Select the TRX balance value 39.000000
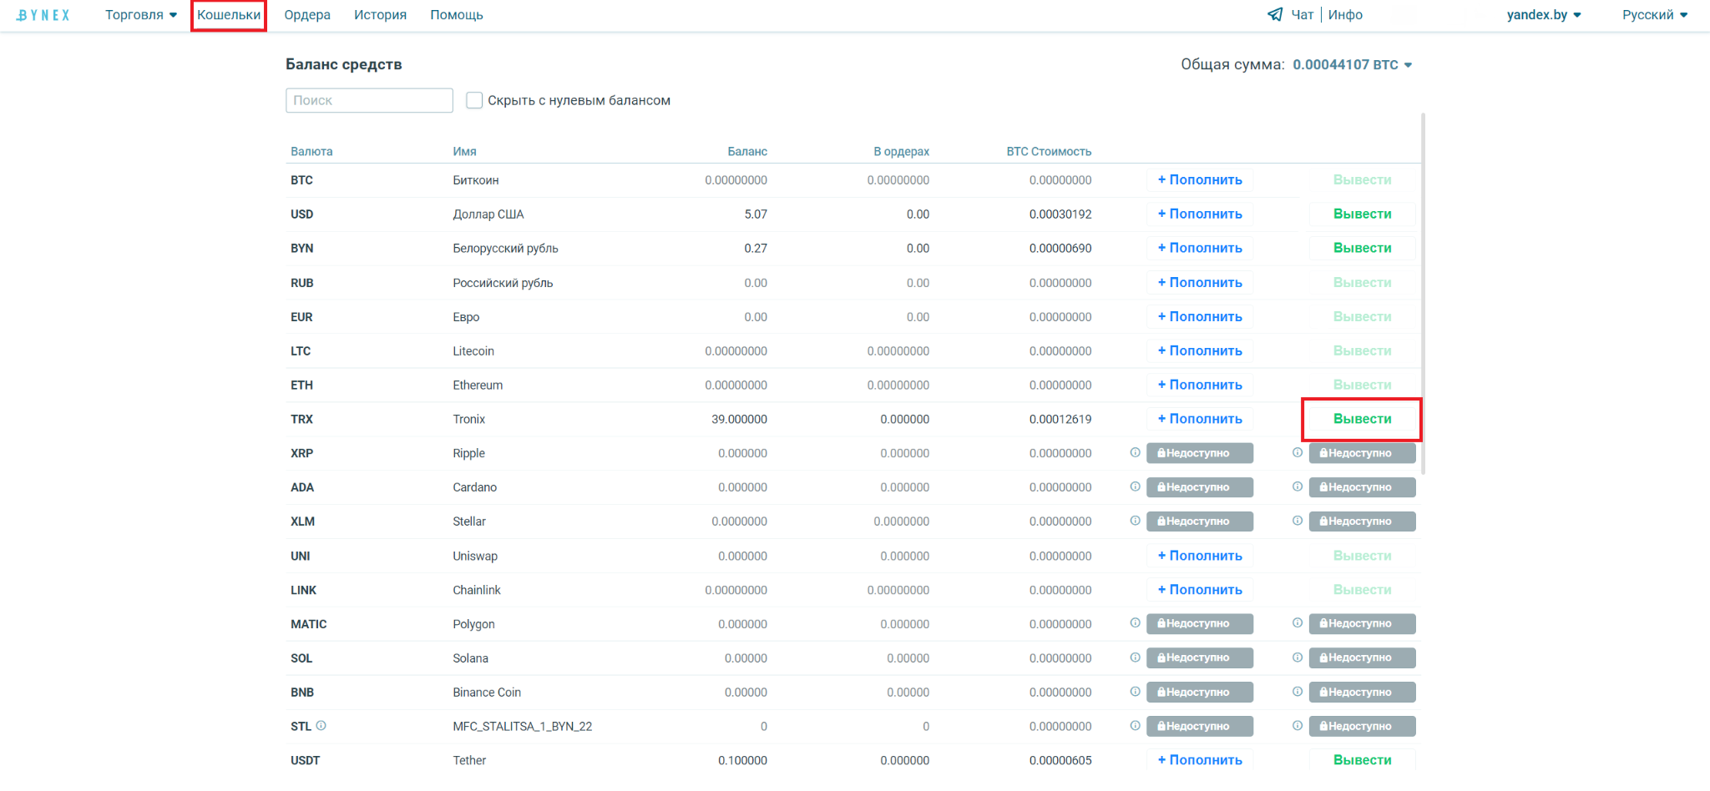1710x791 pixels. 739,419
